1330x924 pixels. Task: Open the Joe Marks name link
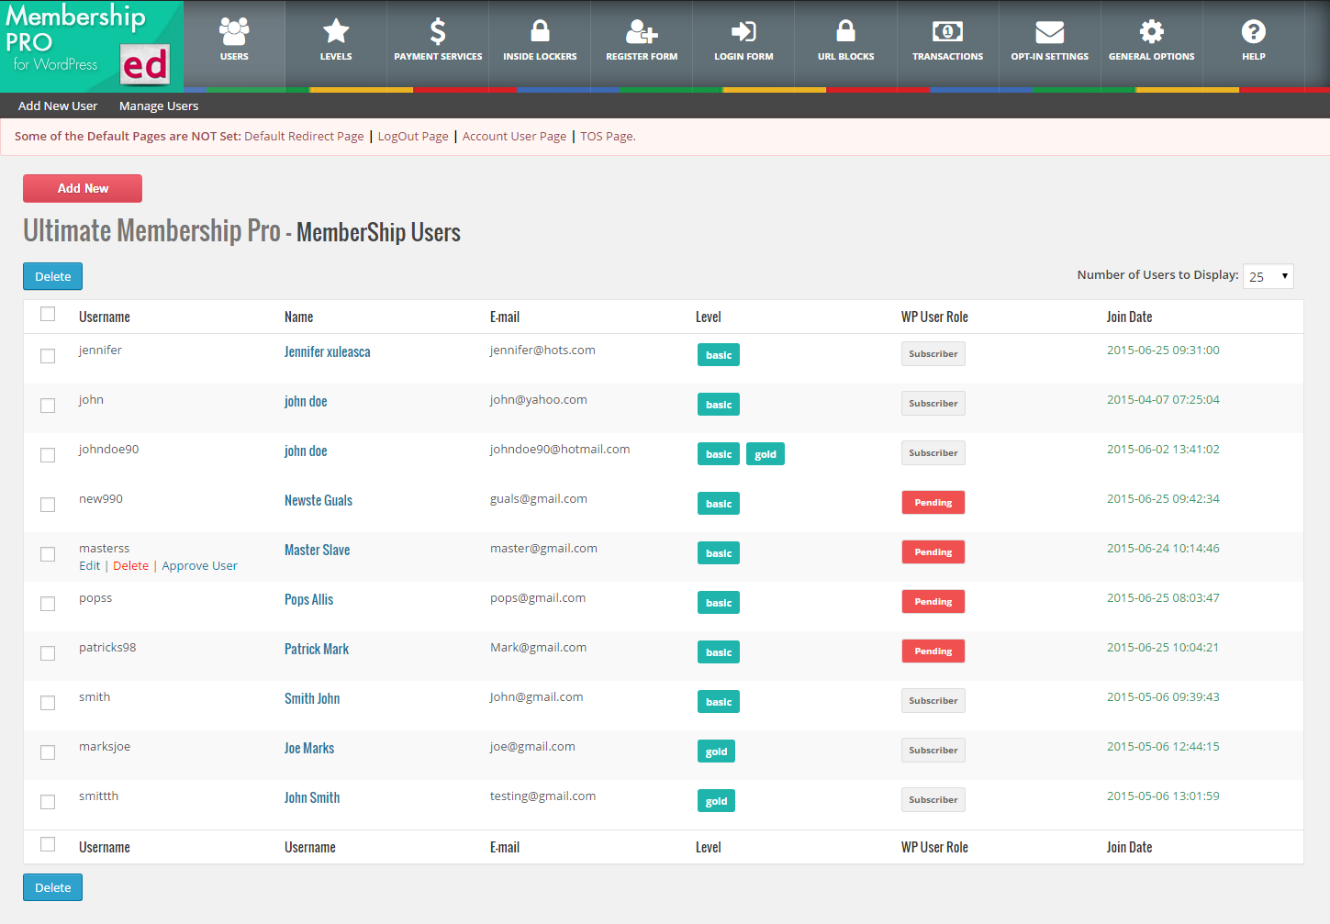click(x=309, y=749)
